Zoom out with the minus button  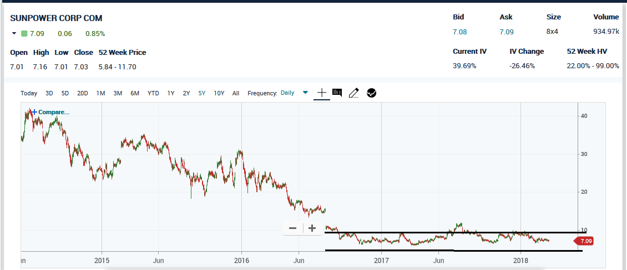coord(293,228)
